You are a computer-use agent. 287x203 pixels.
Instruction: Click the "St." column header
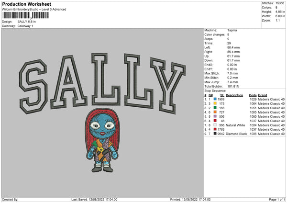point(222,95)
